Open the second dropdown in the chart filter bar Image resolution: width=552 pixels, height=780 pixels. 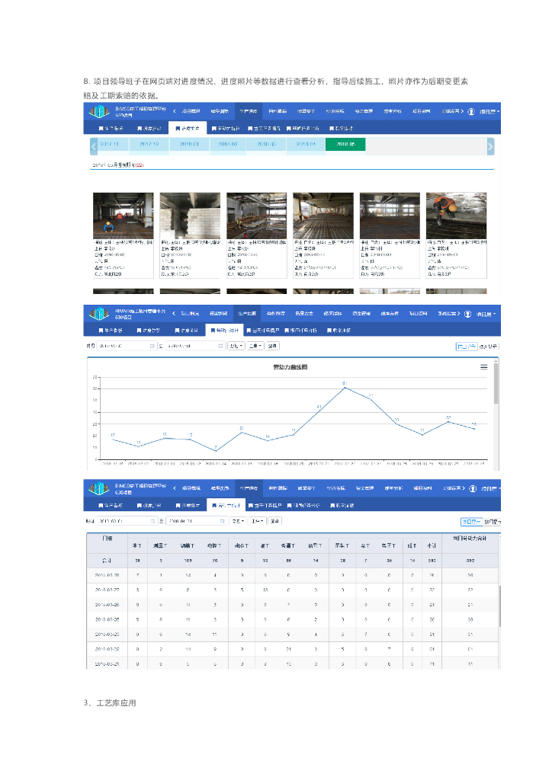[255, 346]
